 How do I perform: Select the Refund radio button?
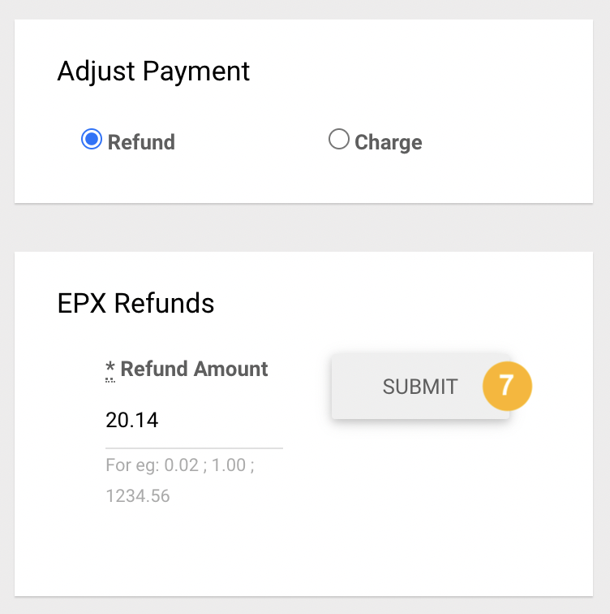[92, 139]
